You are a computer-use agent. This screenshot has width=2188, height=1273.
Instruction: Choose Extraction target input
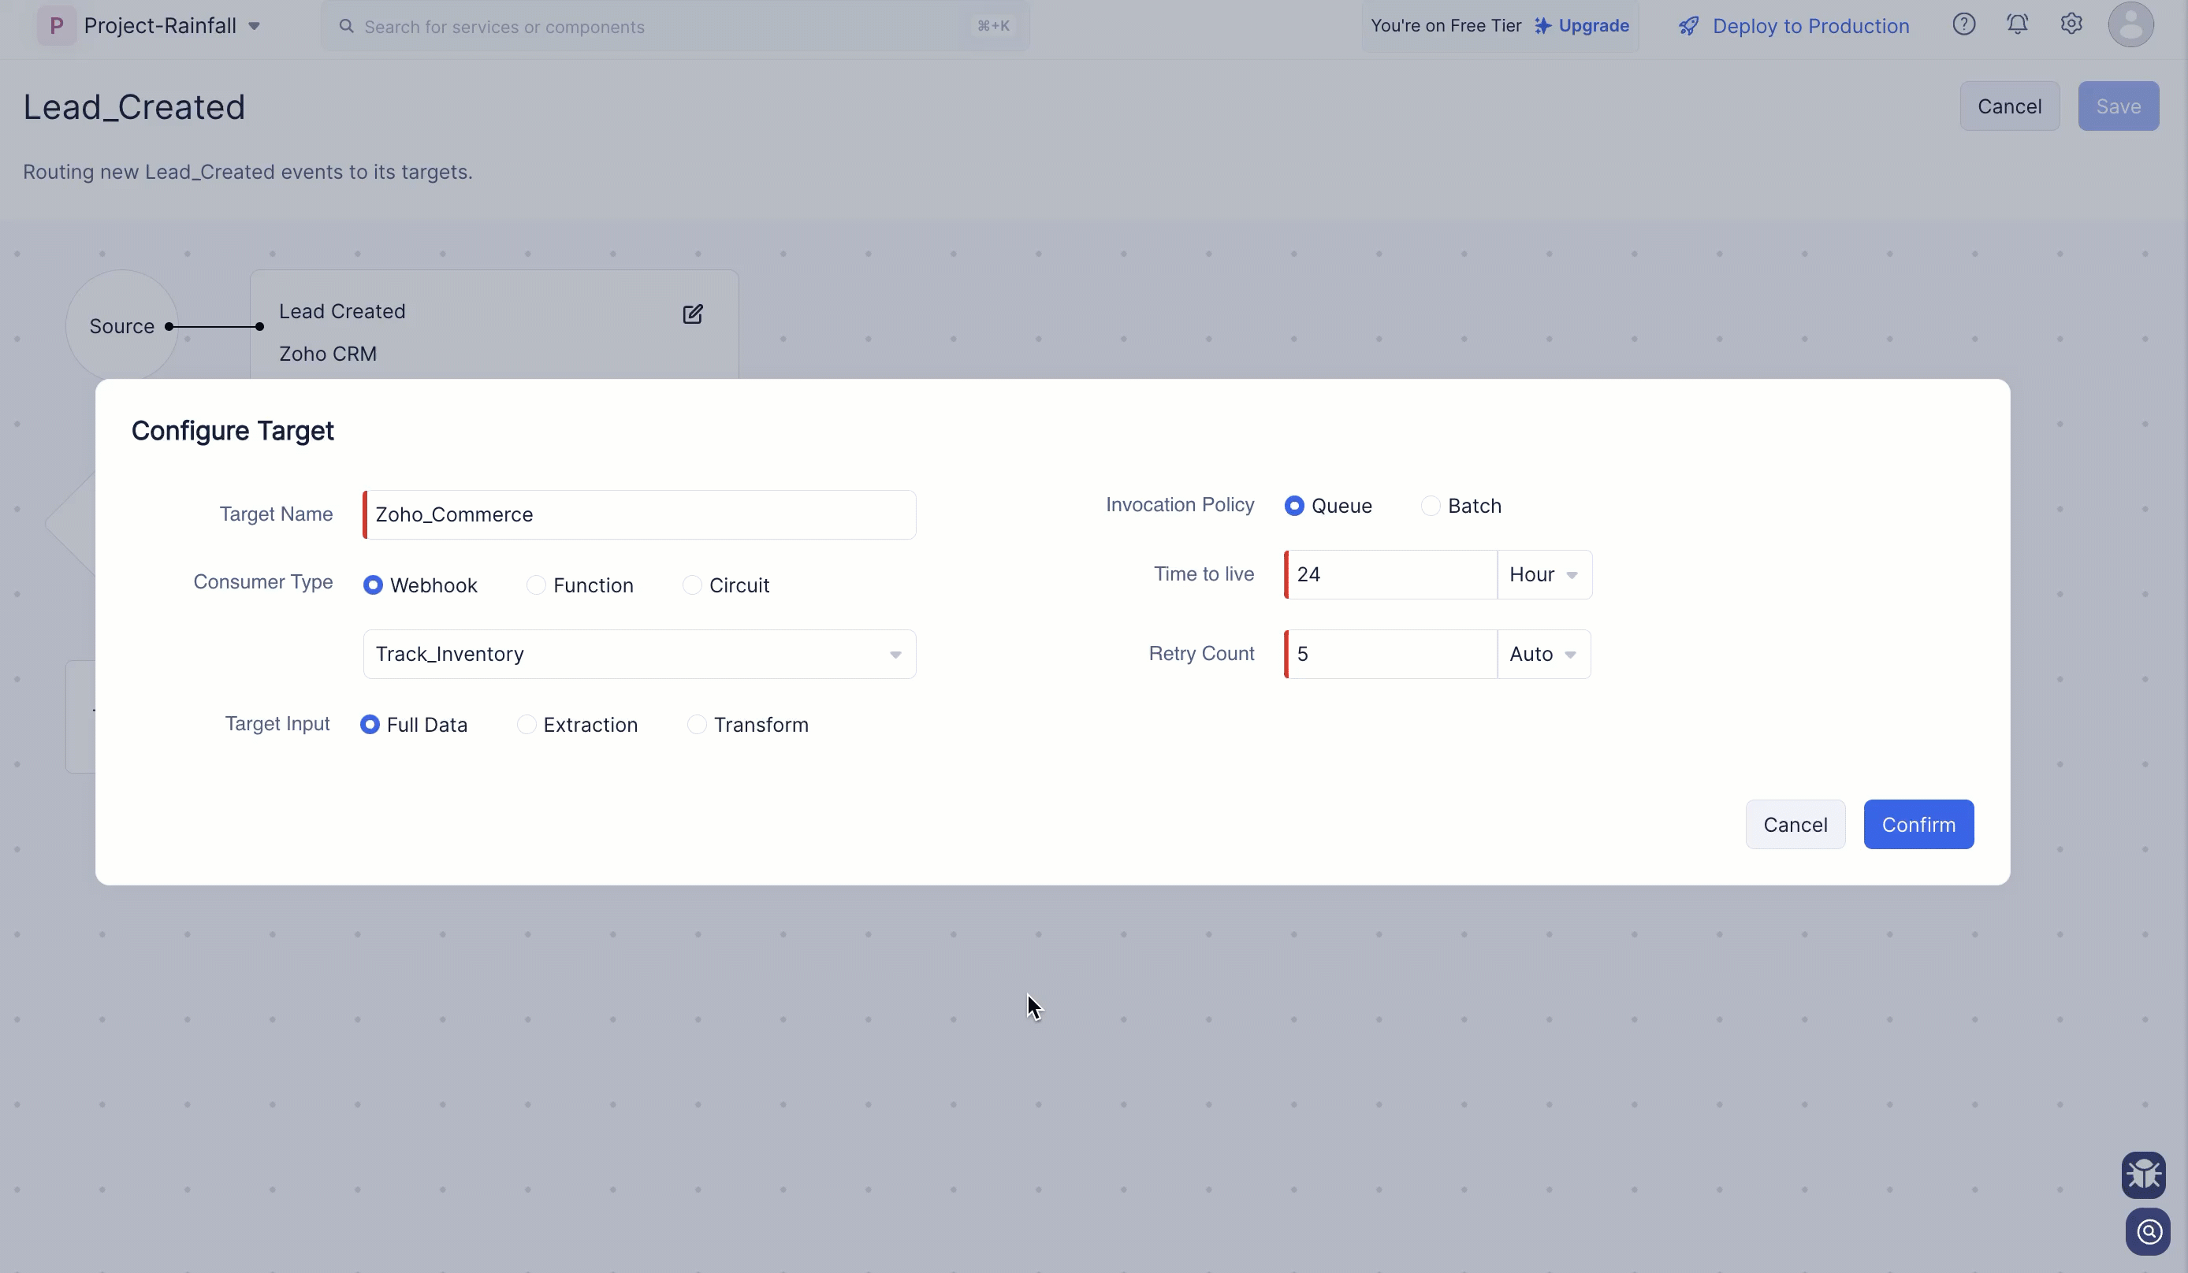[527, 725]
